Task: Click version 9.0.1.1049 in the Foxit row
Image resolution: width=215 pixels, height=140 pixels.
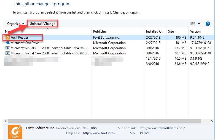Action: (x=197, y=38)
